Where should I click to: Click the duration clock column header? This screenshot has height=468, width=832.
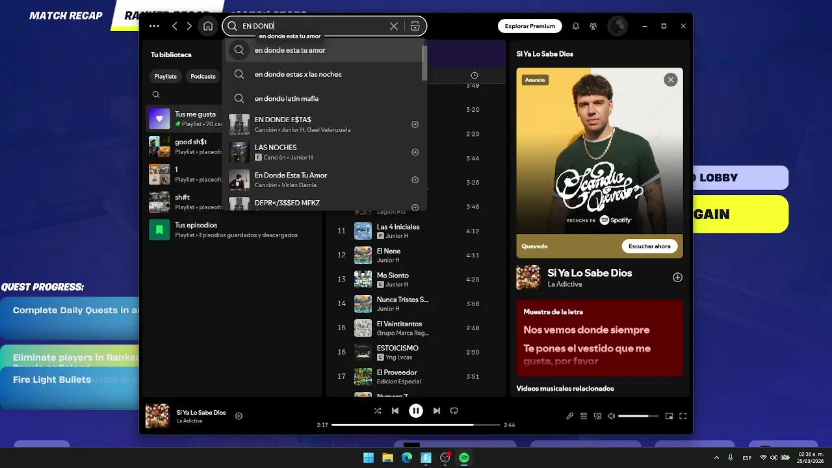tap(474, 75)
